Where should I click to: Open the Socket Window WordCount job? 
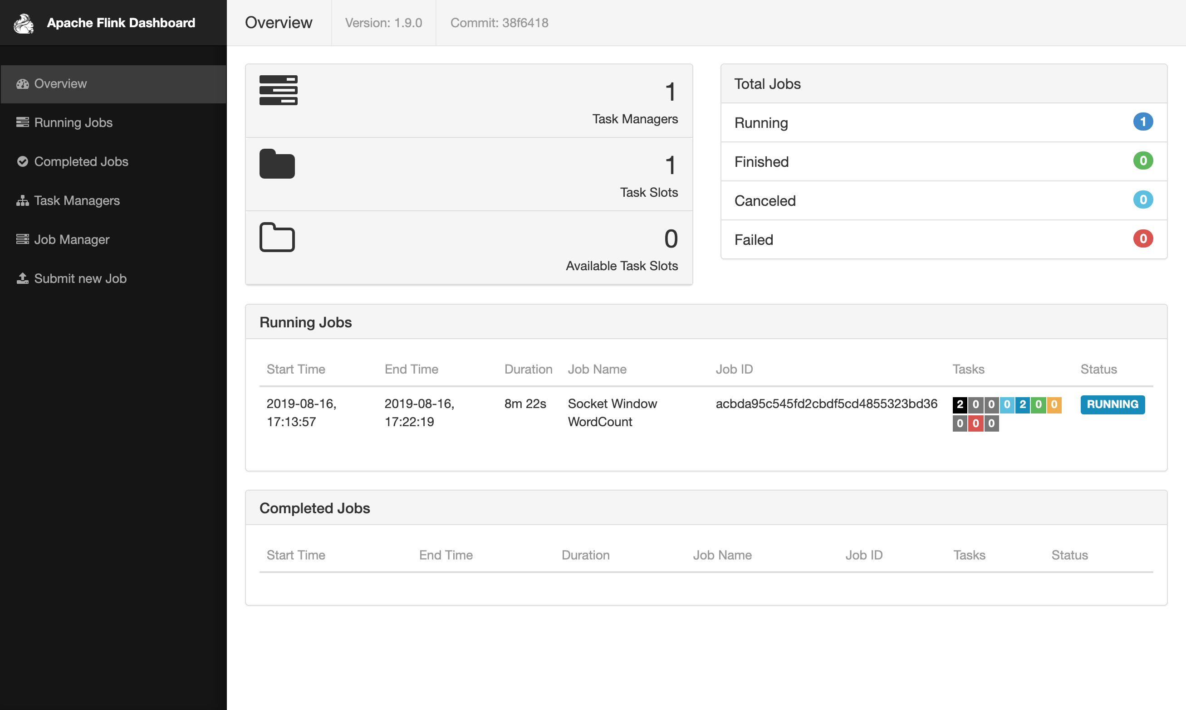click(613, 413)
